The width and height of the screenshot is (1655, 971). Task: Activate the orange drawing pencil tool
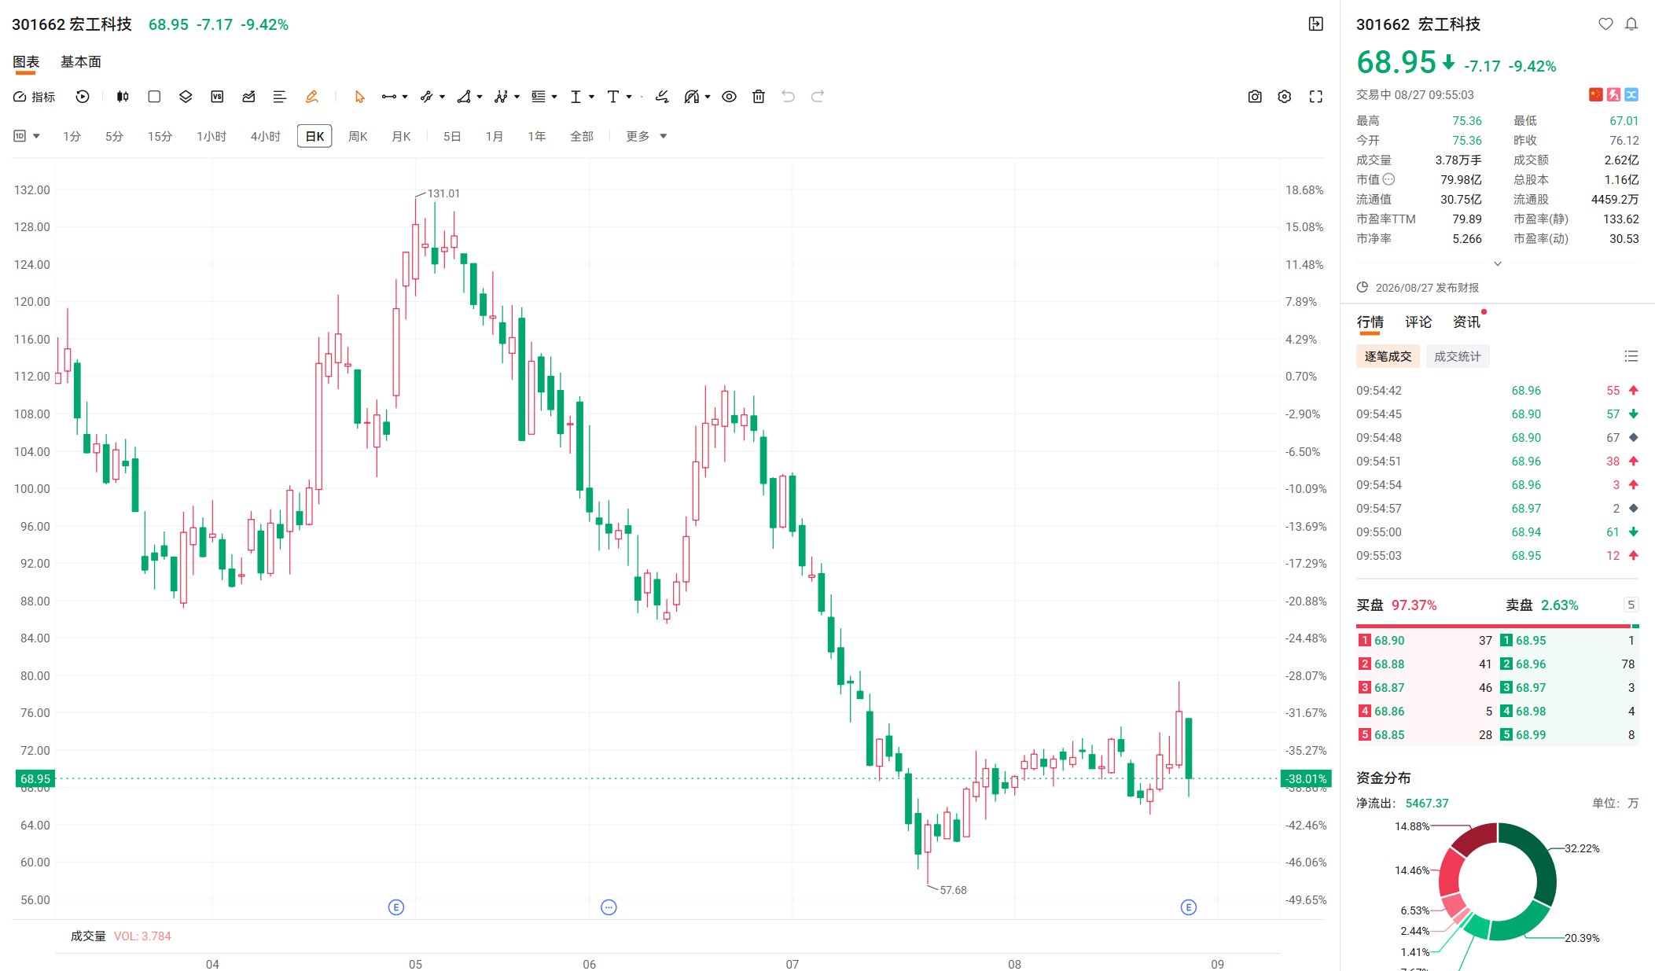[x=312, y=97]
